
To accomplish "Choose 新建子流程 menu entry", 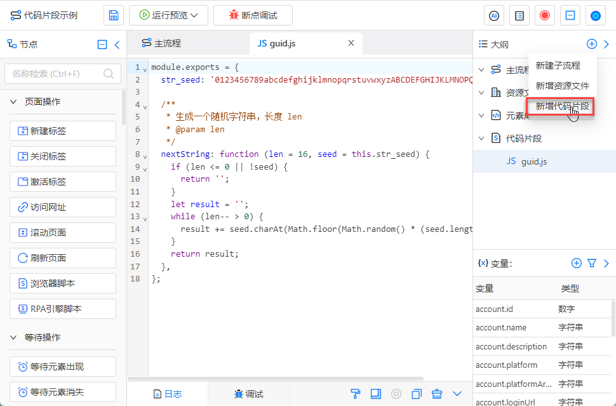I will [x=558, y=65].
